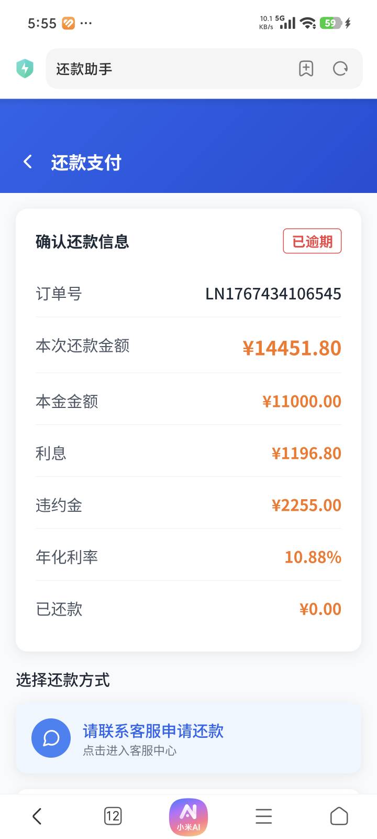
Task: Tap the penalty fee ¥2255.00 value
Action: point(306,505)
